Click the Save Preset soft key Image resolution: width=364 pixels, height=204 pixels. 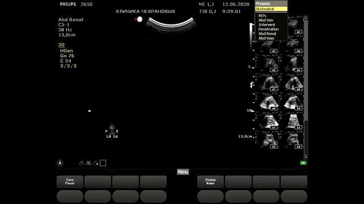coord(70,181)
